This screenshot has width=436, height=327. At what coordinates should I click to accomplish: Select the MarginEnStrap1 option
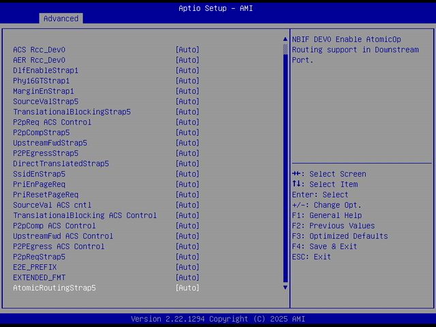(44, 91)
